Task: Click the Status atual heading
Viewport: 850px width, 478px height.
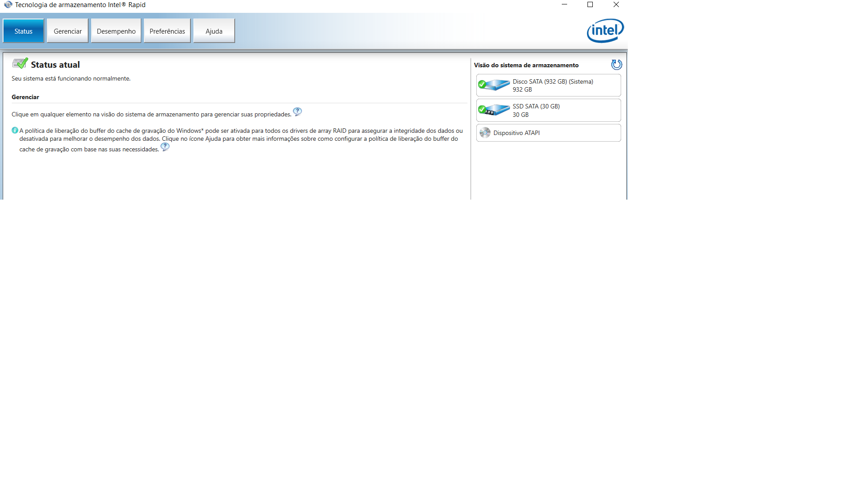Action: [x=55, y=65]
